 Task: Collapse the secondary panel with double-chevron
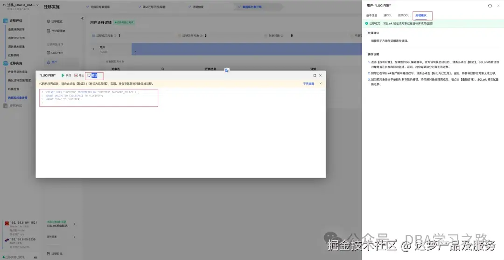pyautogui.click(x=82, y=18)
